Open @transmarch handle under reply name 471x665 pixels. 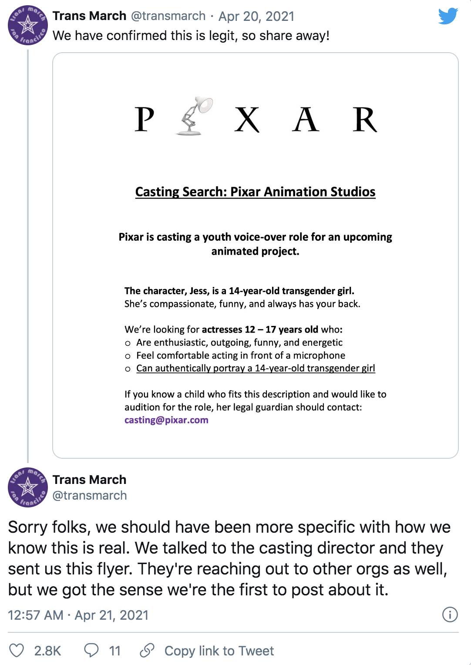(90, 495)
